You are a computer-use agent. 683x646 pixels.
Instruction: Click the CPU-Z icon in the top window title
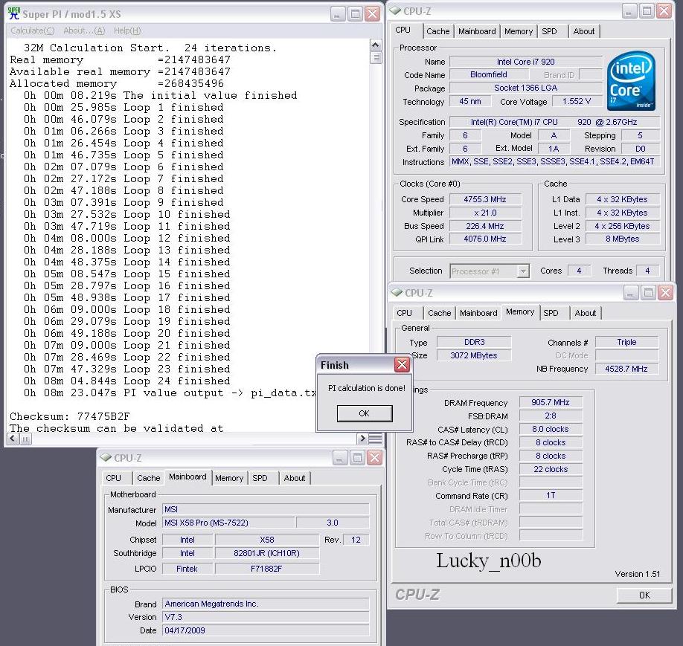click(x=394, y=11)
